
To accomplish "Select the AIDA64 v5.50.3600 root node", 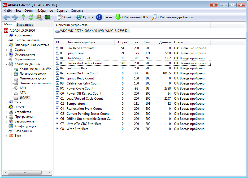I will [22, 30].
